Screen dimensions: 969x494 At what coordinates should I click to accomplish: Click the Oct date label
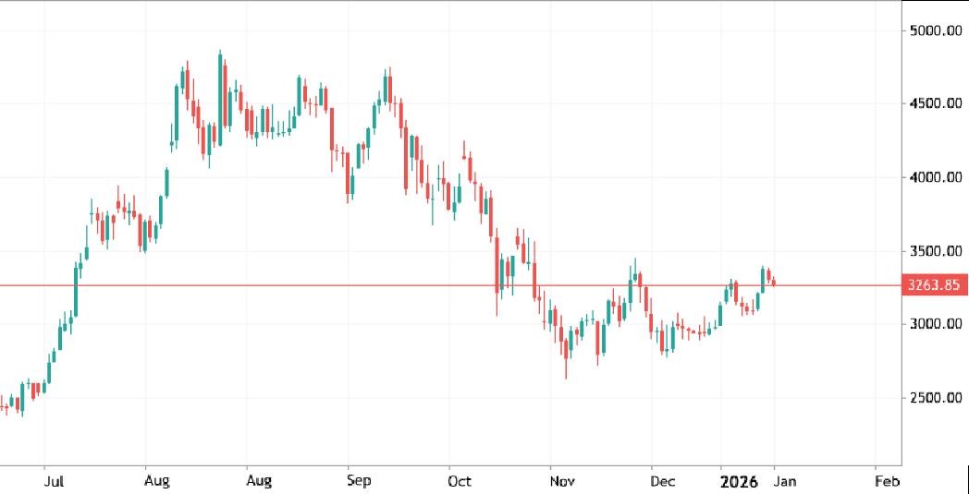click(x=460, y=481)
